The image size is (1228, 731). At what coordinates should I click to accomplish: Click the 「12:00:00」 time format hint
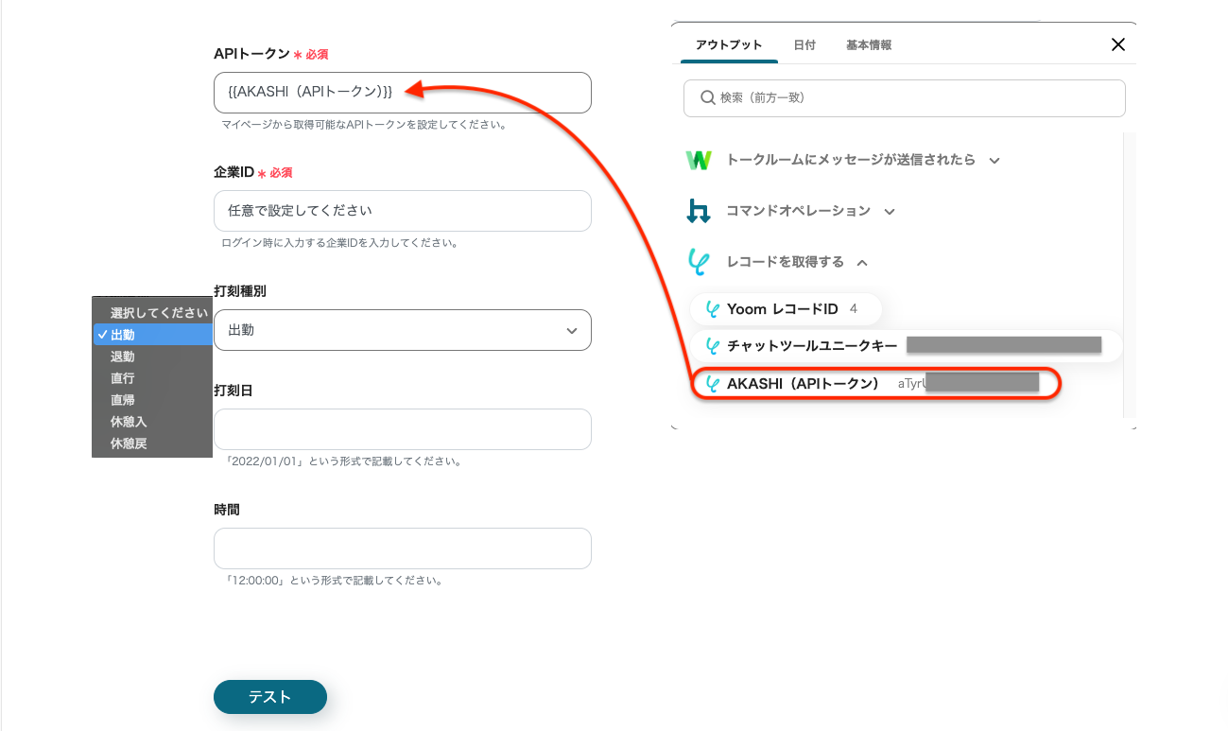point(334,581)
